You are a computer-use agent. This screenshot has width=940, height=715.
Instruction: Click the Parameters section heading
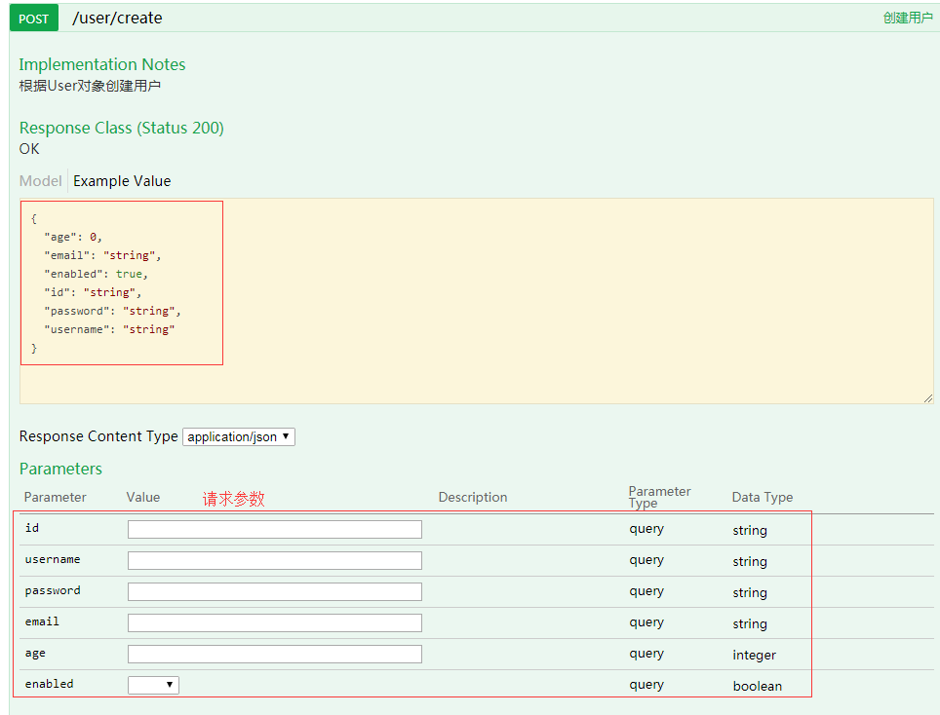coord(60,469)
